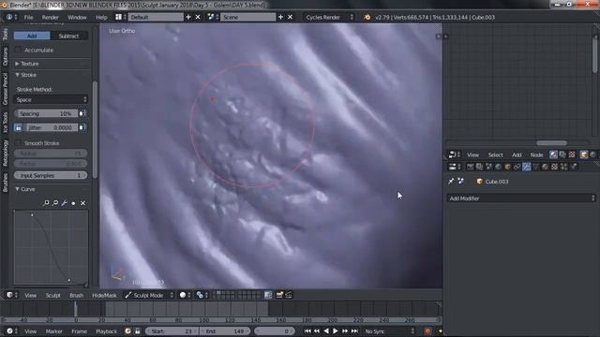
Task: Open Add Modifier dropdown
Action: point(521,198)
